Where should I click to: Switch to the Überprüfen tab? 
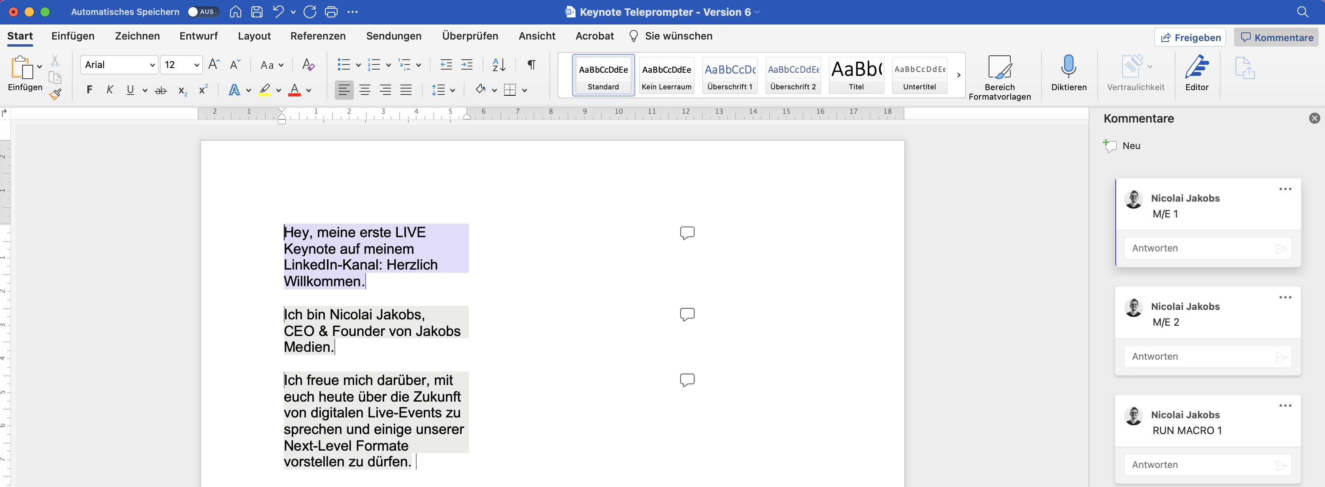470,36
